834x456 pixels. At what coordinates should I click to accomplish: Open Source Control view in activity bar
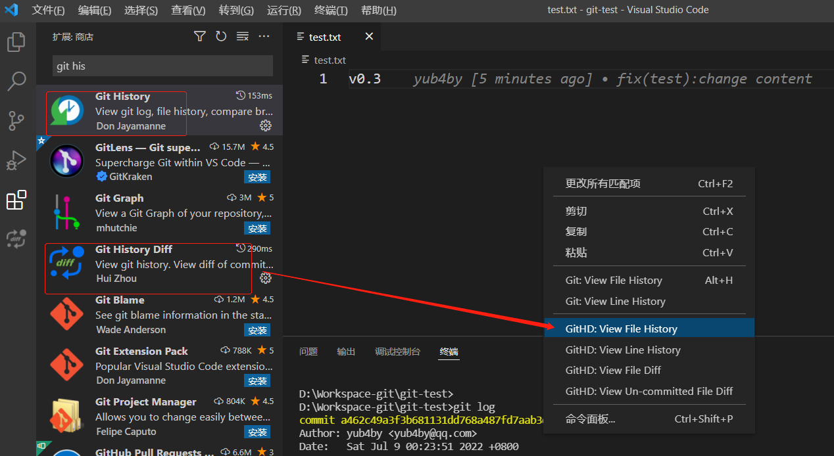click(x=16, y=121)
